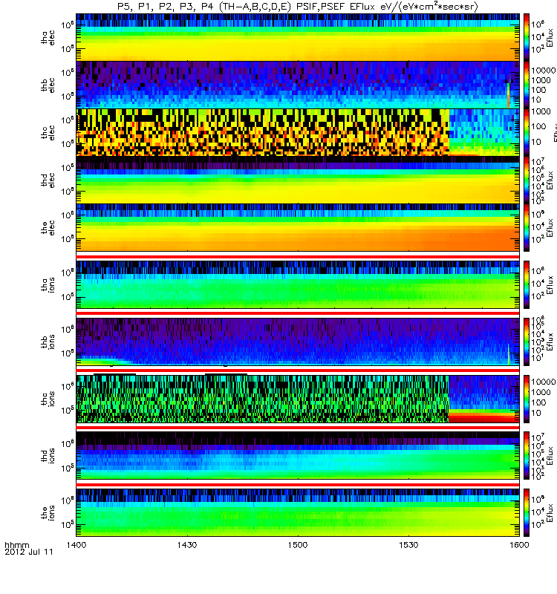Click inside the thb elec spectrogram panel

pyautogui.click(x=298, y=85)
